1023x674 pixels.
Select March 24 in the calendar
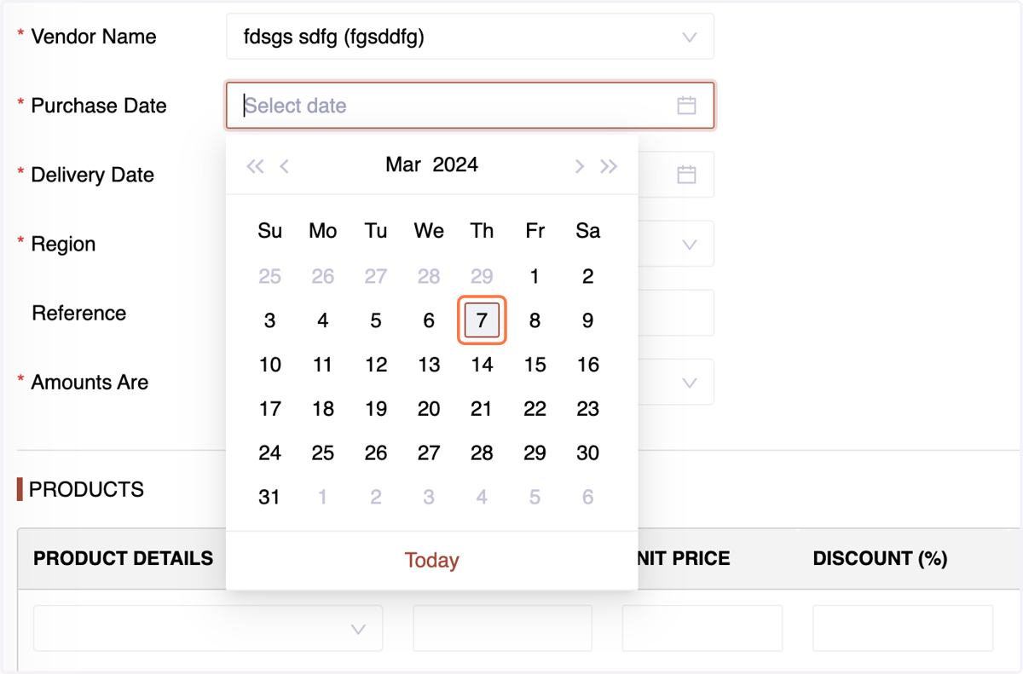point(269,453)
